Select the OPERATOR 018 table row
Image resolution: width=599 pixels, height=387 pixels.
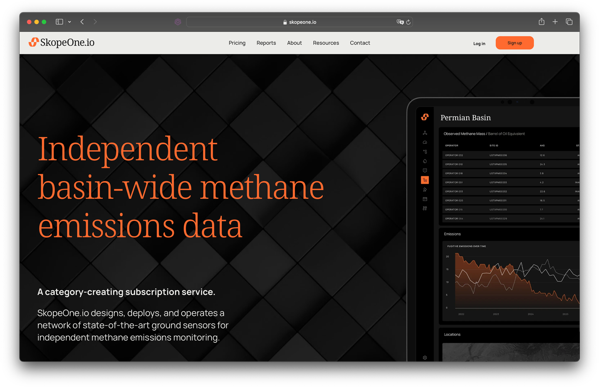click(x=511, y=174)
